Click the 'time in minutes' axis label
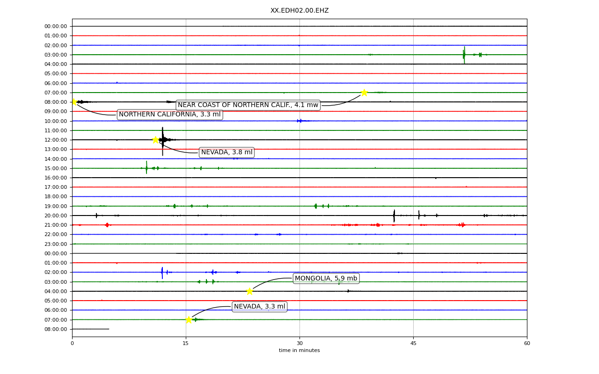This screenshot has width=599, height=374. [299, 350]
